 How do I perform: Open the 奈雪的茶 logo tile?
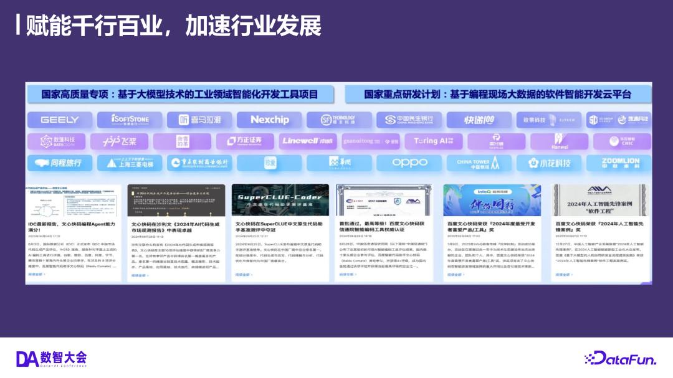click(x=183, y=141)
